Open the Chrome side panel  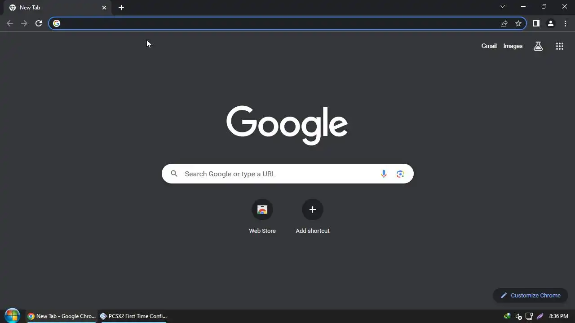pos(536,23)
